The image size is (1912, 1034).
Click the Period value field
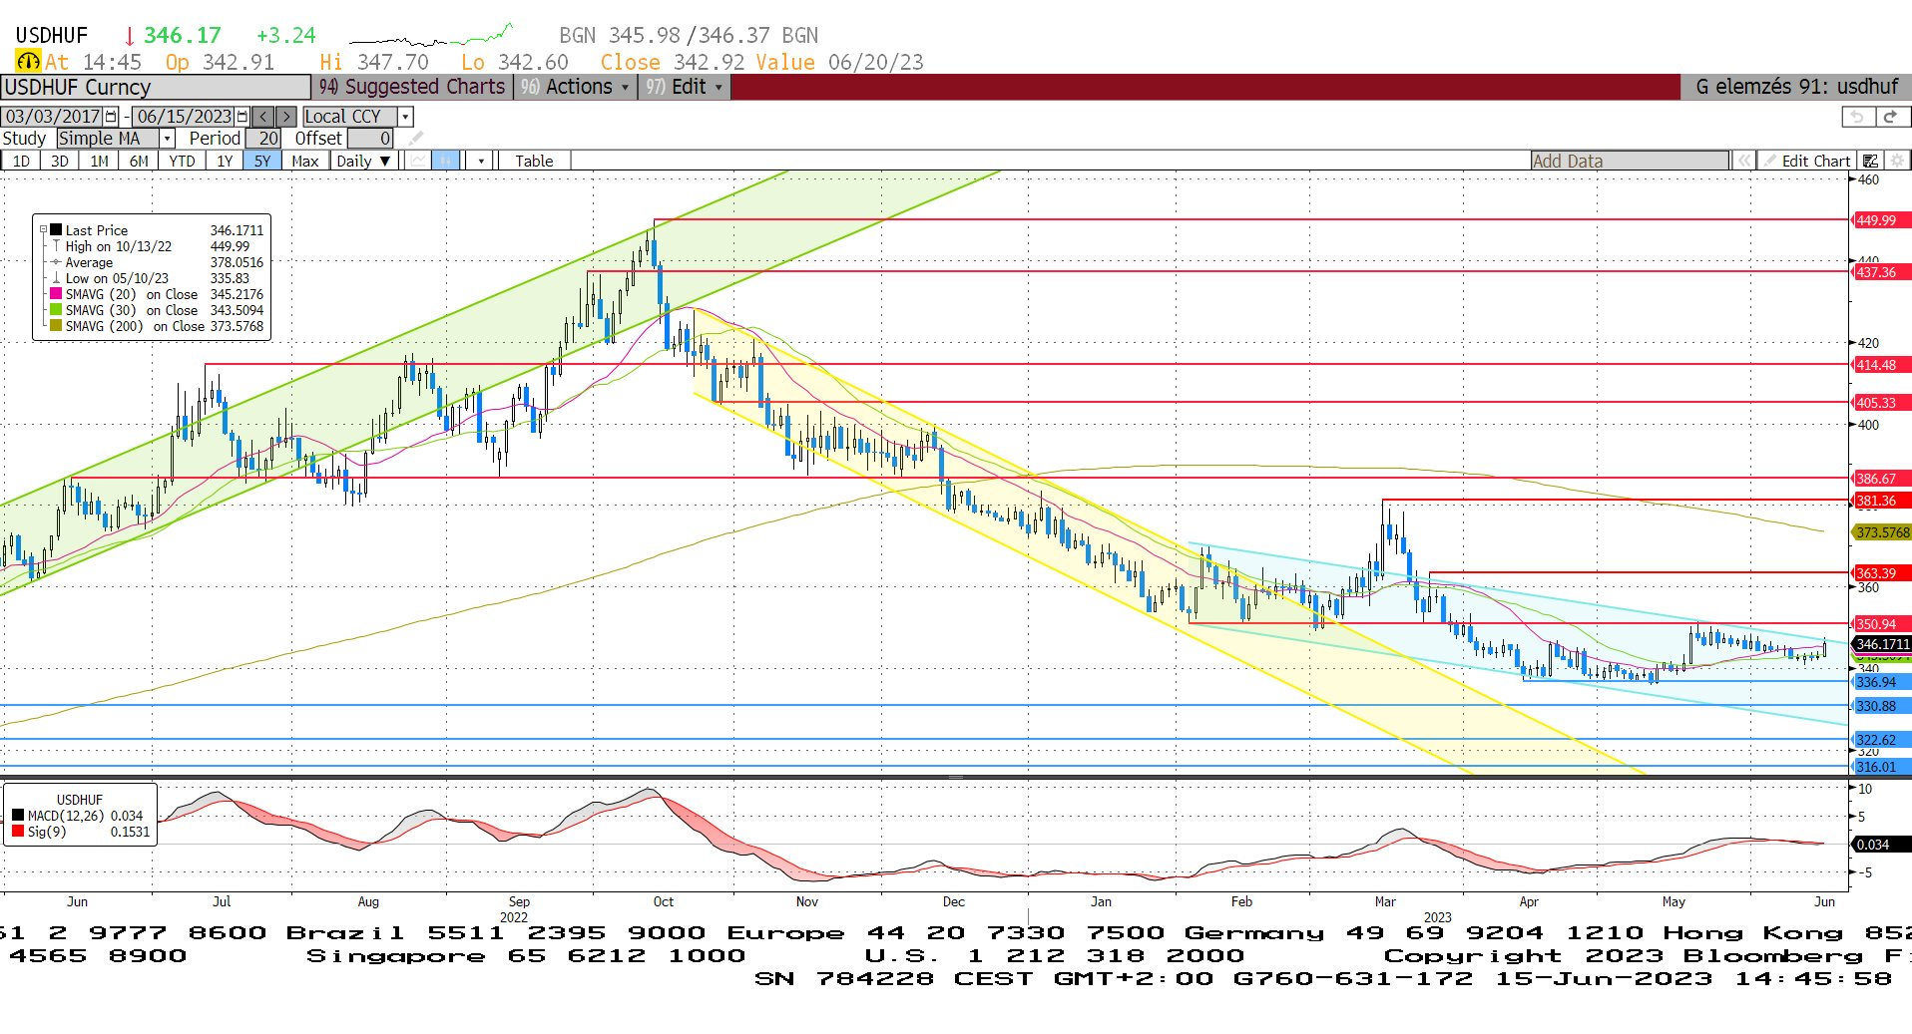point(263,139)
